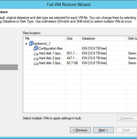This screenshot has height=139, width=137.
Task: Click the 92.7 GB size cell
Action: tap(72, 63)
